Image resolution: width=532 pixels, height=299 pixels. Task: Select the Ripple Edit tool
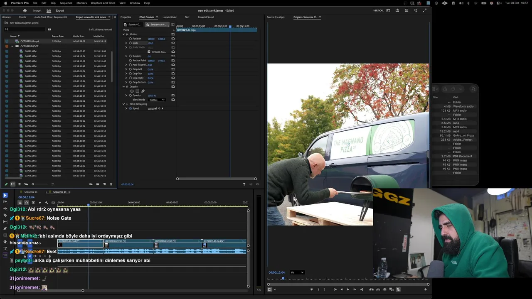tap(5, 208)
